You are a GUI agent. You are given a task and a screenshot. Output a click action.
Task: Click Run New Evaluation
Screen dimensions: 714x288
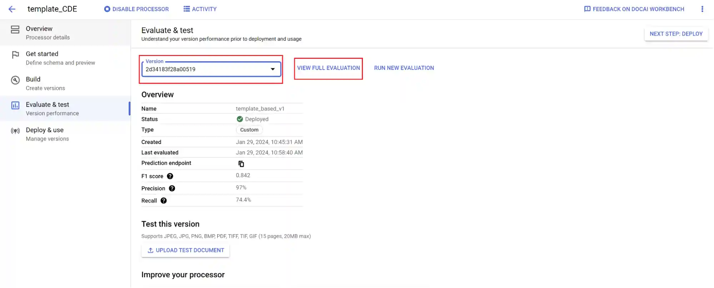[404, 68]
